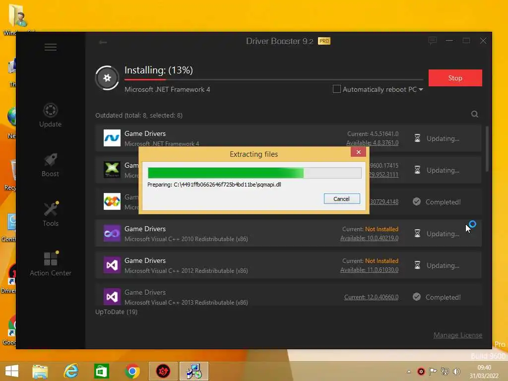Image resolution: width=508 pixels, height=381 pixels.
Task: Click the Visual C++ 2012 Visual Studio icon
Action: click(x=112, y=265)
